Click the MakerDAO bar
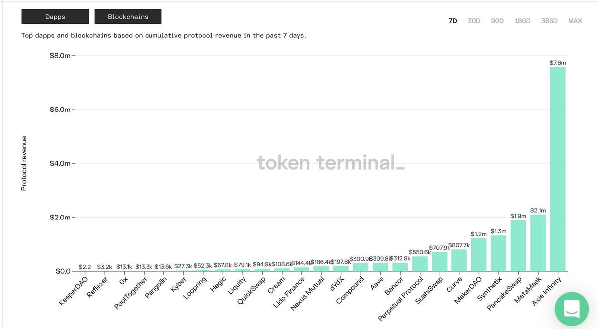Screen dimensions: 598x329 [x=479, y=254]
